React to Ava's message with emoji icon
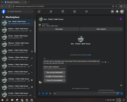The image size is (127, 102). pyautogui.click(x=103, y=62)
